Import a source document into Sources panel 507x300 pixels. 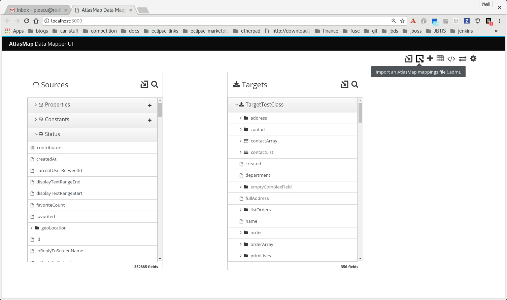[x=143, y=84]
